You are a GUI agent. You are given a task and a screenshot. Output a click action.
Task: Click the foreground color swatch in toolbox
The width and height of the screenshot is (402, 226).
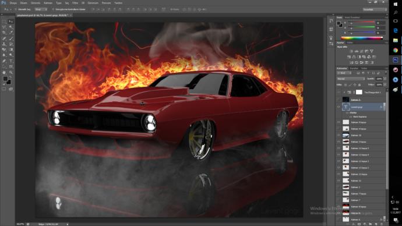[5, 79]
